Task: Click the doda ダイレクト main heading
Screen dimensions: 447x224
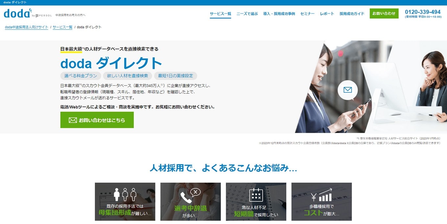Action: tap(111, 63)
